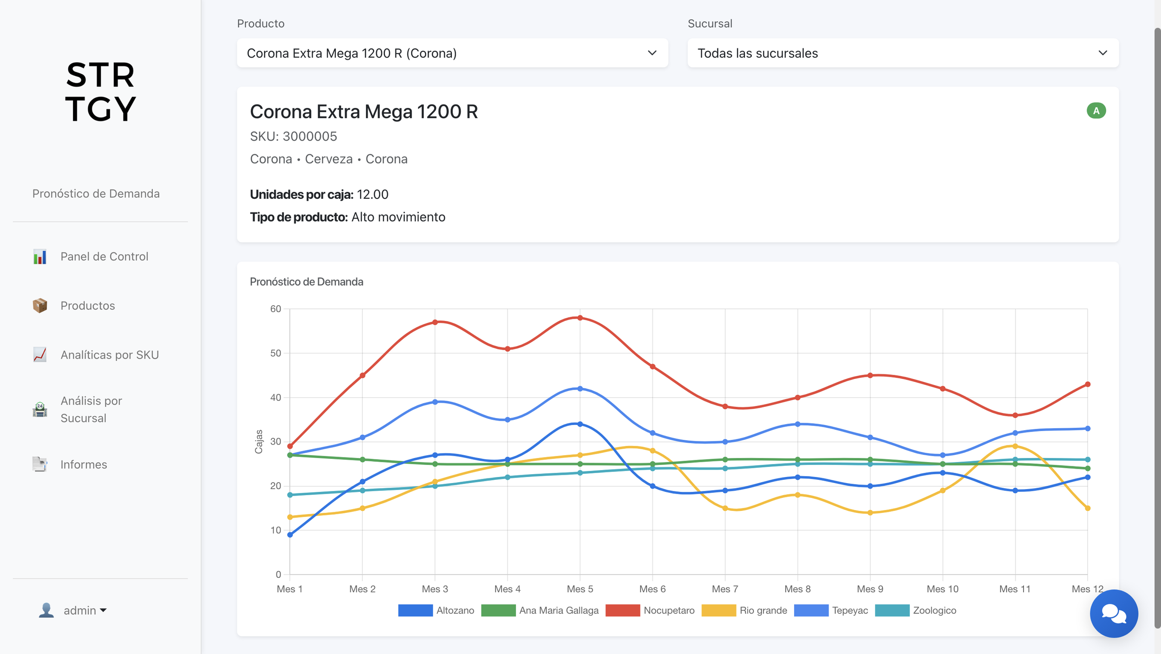1161x654 pixels.
Task: Open Informes from sidebar menu
Action: [x=84, y=464]
